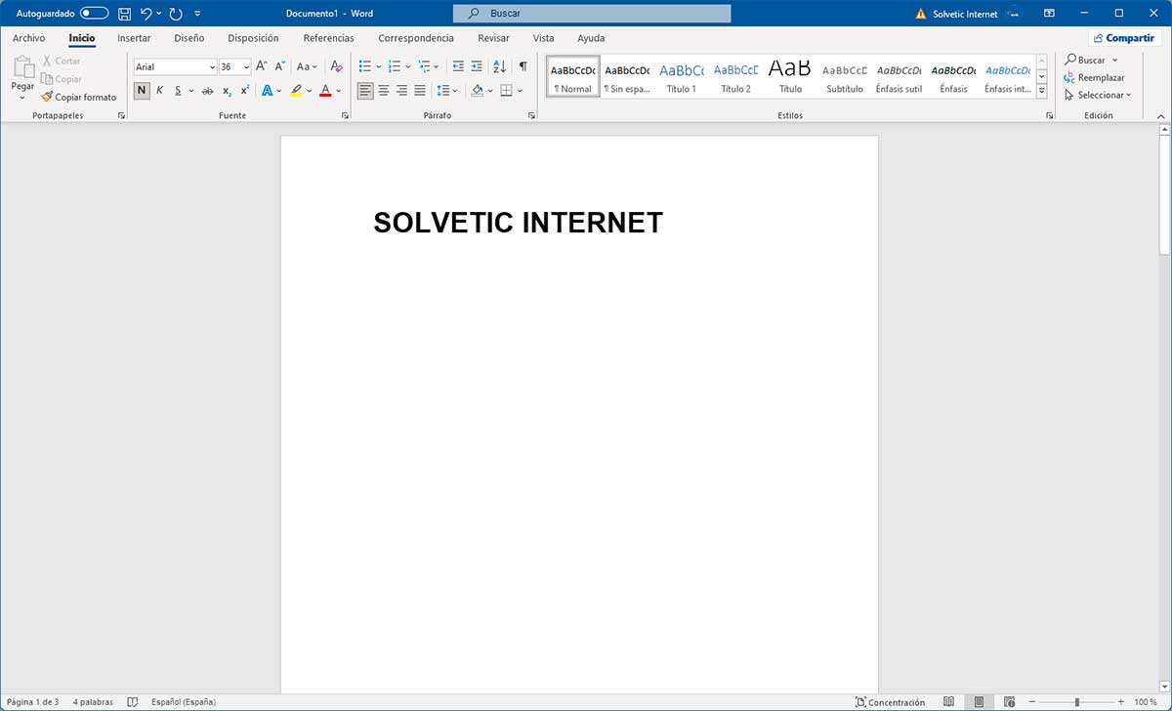The width and height of the screenshot is (1172, 711).
Task: Click the Save disk icon
Action: coord(124,14)
